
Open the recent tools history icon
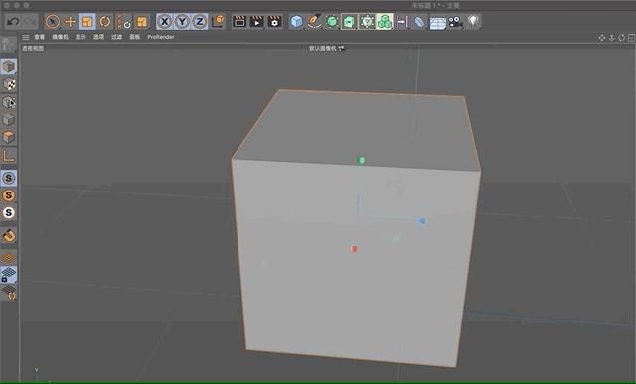click(123, 22)
